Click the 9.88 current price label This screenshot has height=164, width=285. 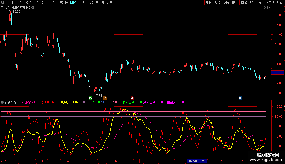[x=274, y=73]
